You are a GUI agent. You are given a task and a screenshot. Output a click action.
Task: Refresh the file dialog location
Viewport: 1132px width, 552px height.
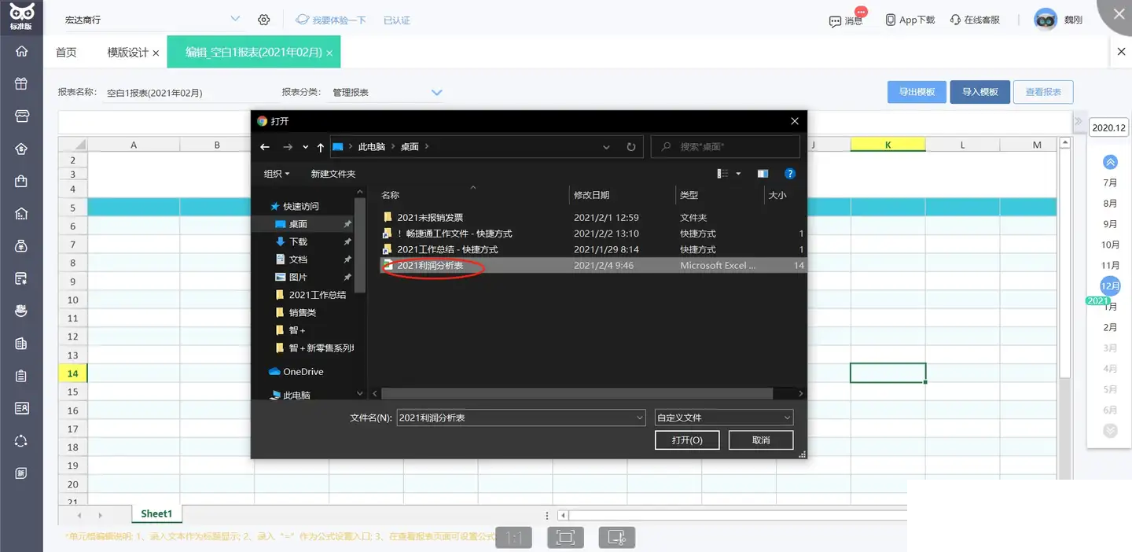coord(630,147)
